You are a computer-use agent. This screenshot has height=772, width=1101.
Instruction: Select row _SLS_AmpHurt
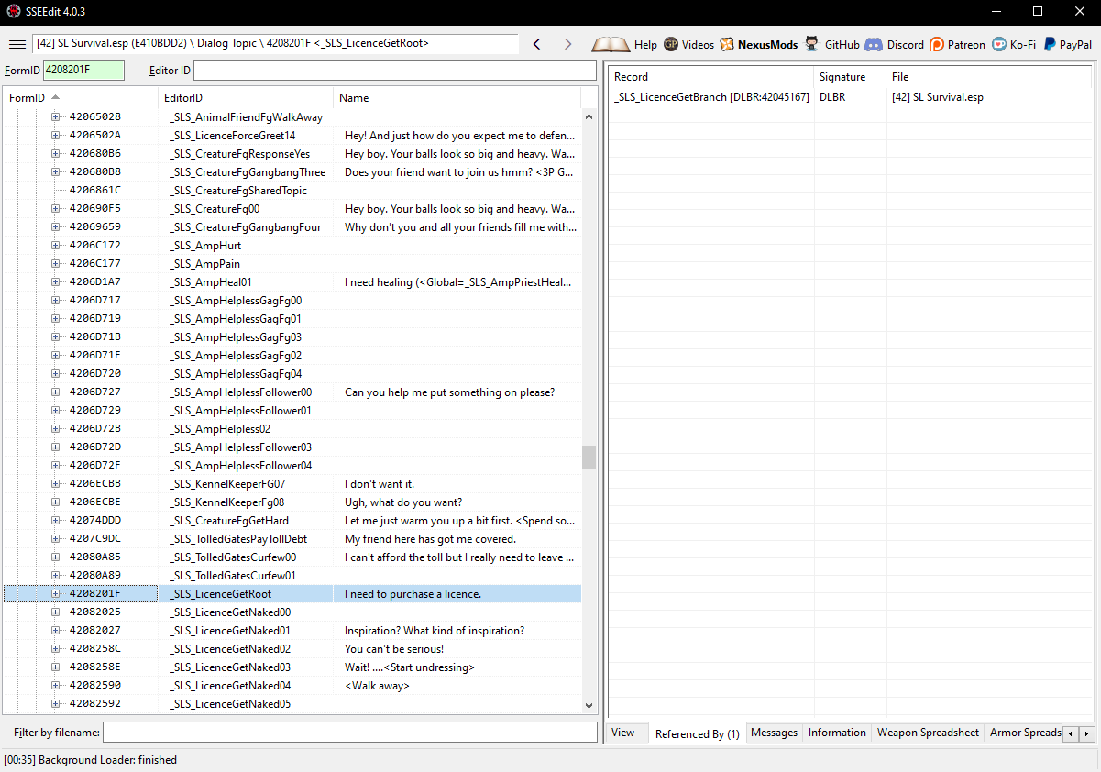pos(292,245)
